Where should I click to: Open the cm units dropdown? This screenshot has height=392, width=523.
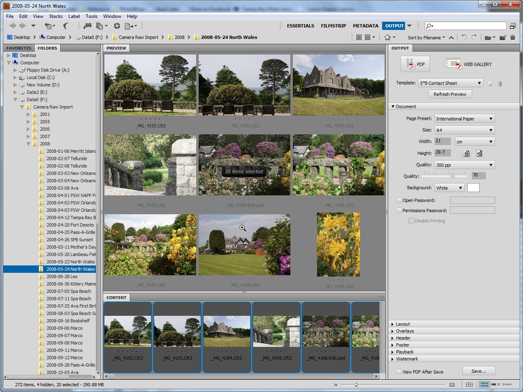[x=475, y=142]
